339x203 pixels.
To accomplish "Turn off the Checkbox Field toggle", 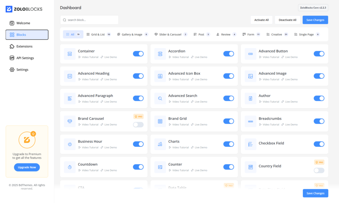I will [x=319, y=144].
